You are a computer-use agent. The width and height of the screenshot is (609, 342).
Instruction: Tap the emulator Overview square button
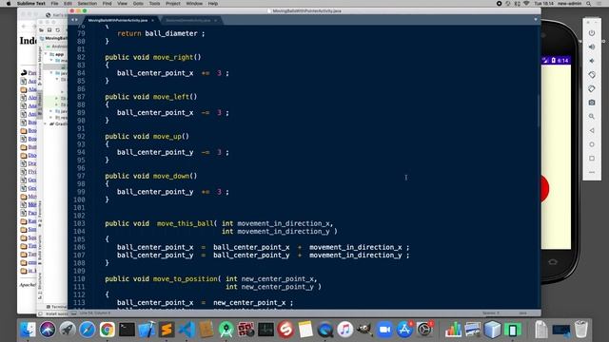(x=592, y=159)
